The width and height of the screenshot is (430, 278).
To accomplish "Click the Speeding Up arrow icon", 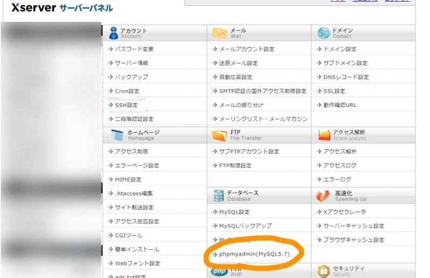I will point(323,196).
